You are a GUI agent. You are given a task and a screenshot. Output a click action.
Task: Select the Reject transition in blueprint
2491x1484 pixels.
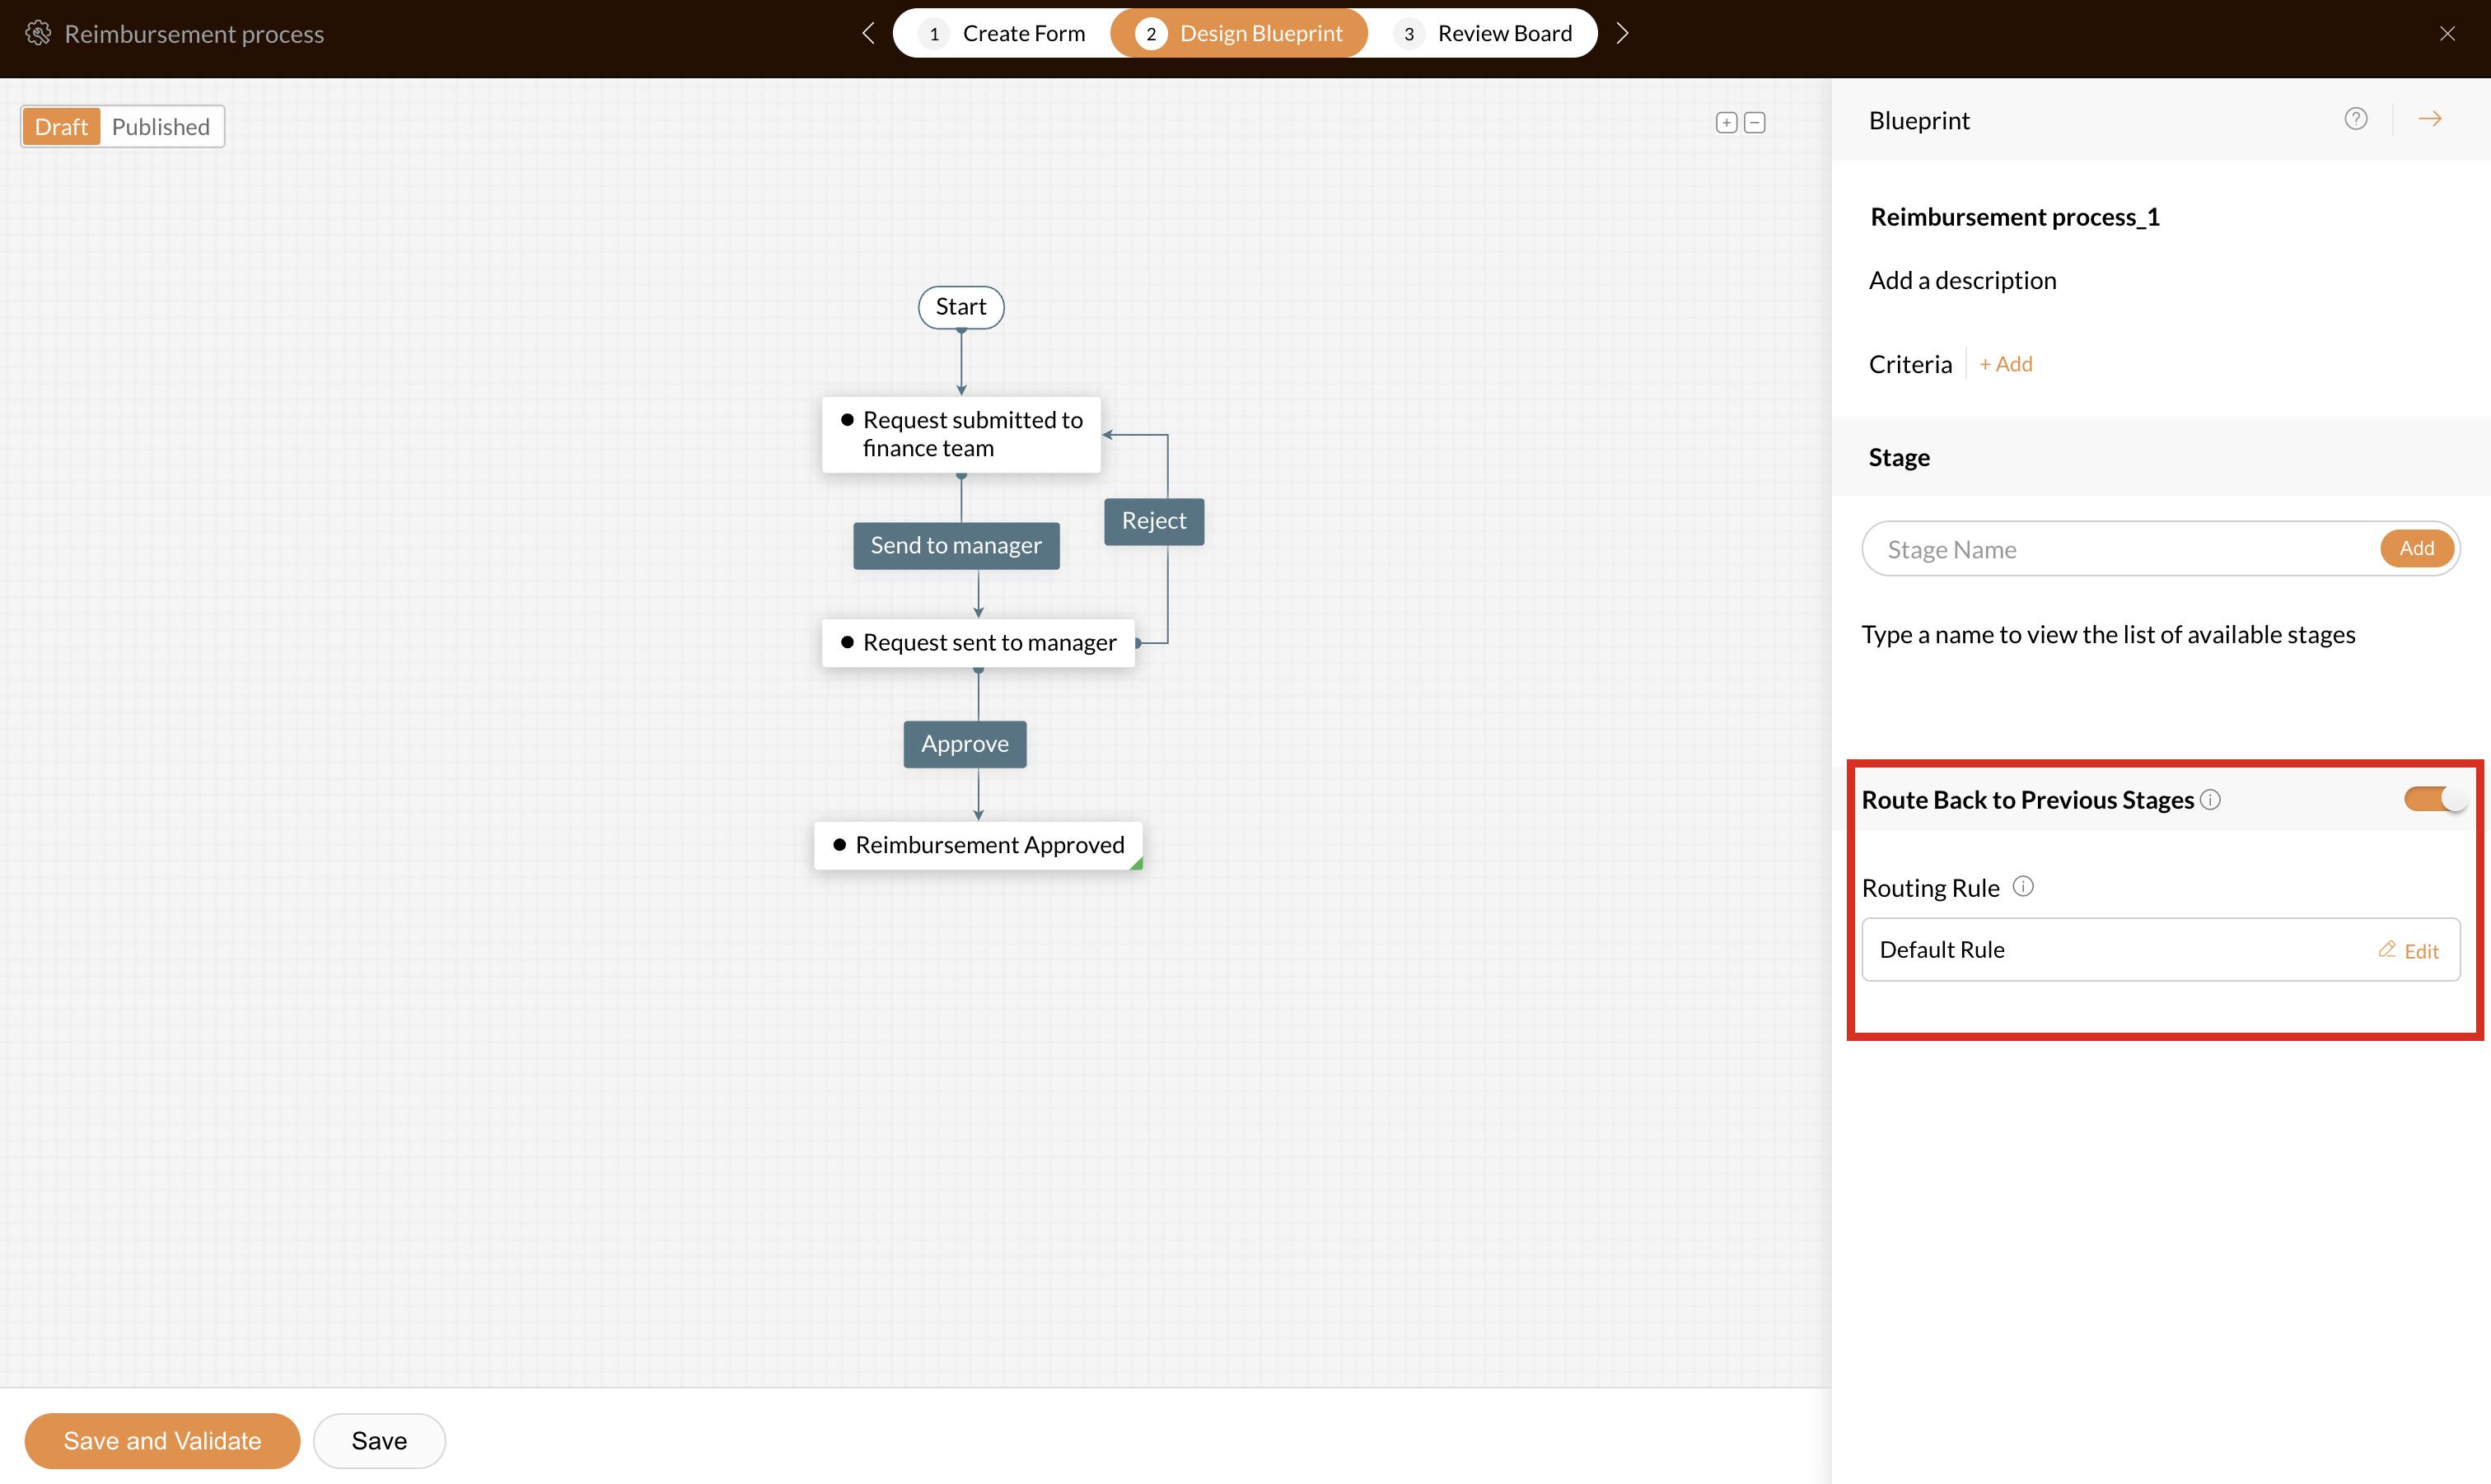(x=1153, y=521)
